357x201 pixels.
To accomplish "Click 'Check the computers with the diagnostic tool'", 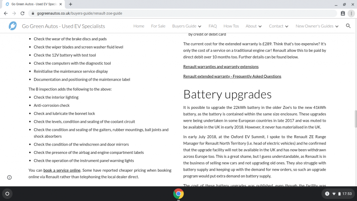I will click(x=72, y=63).
